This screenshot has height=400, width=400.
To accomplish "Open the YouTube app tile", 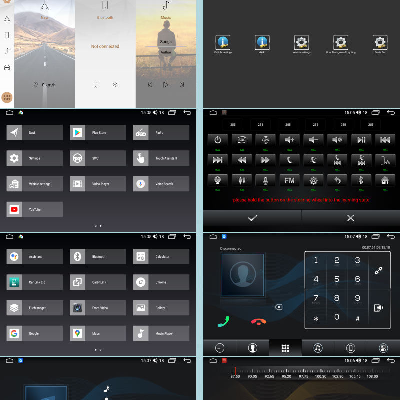I will coord(34,209).
